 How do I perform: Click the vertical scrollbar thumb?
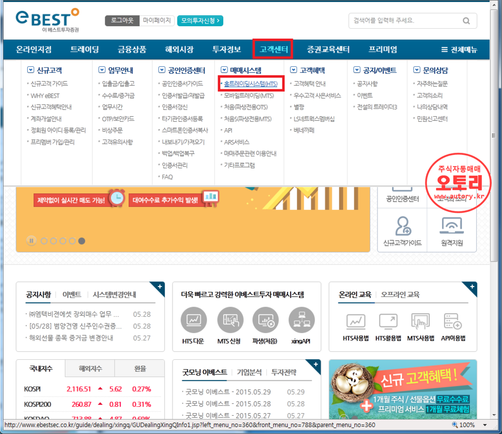493,135
